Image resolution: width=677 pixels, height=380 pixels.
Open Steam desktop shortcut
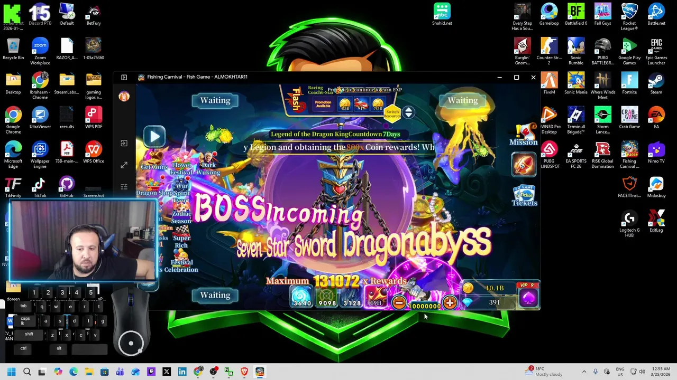coord(656,83)
